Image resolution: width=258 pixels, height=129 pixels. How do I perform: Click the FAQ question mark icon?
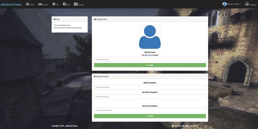(x=64, y=4)
